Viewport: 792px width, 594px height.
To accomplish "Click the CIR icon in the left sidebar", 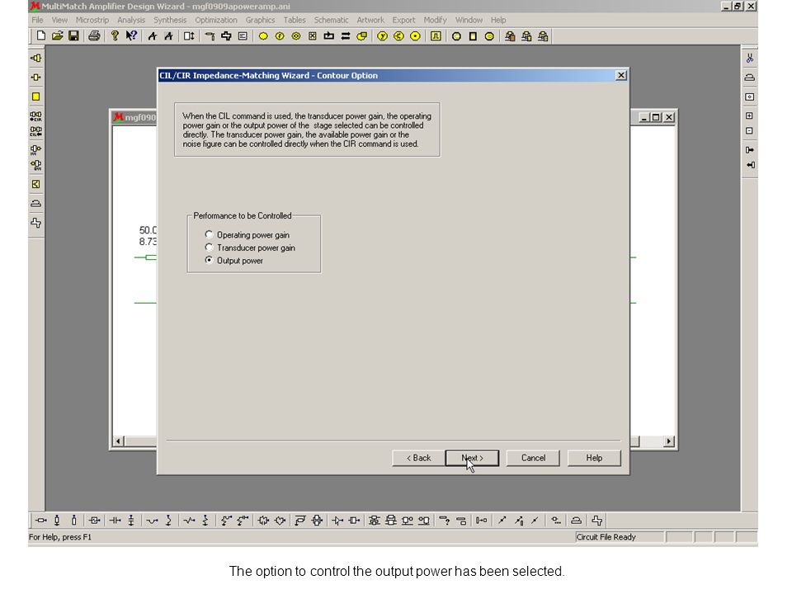I will tap(35, 116).
